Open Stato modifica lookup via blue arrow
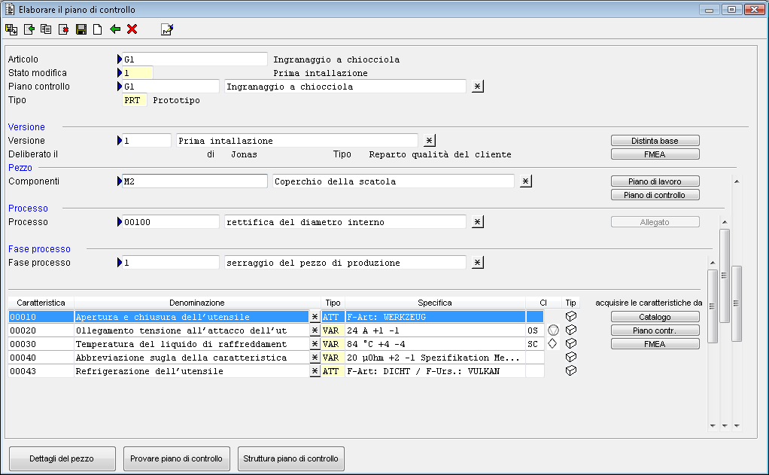This screenshot has width=769, height=475. coord(119,73)
